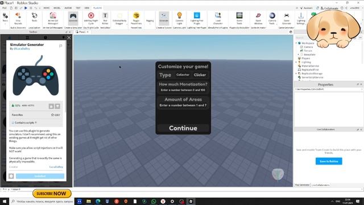Click the Open Window plugin icon

coord(258,15)
